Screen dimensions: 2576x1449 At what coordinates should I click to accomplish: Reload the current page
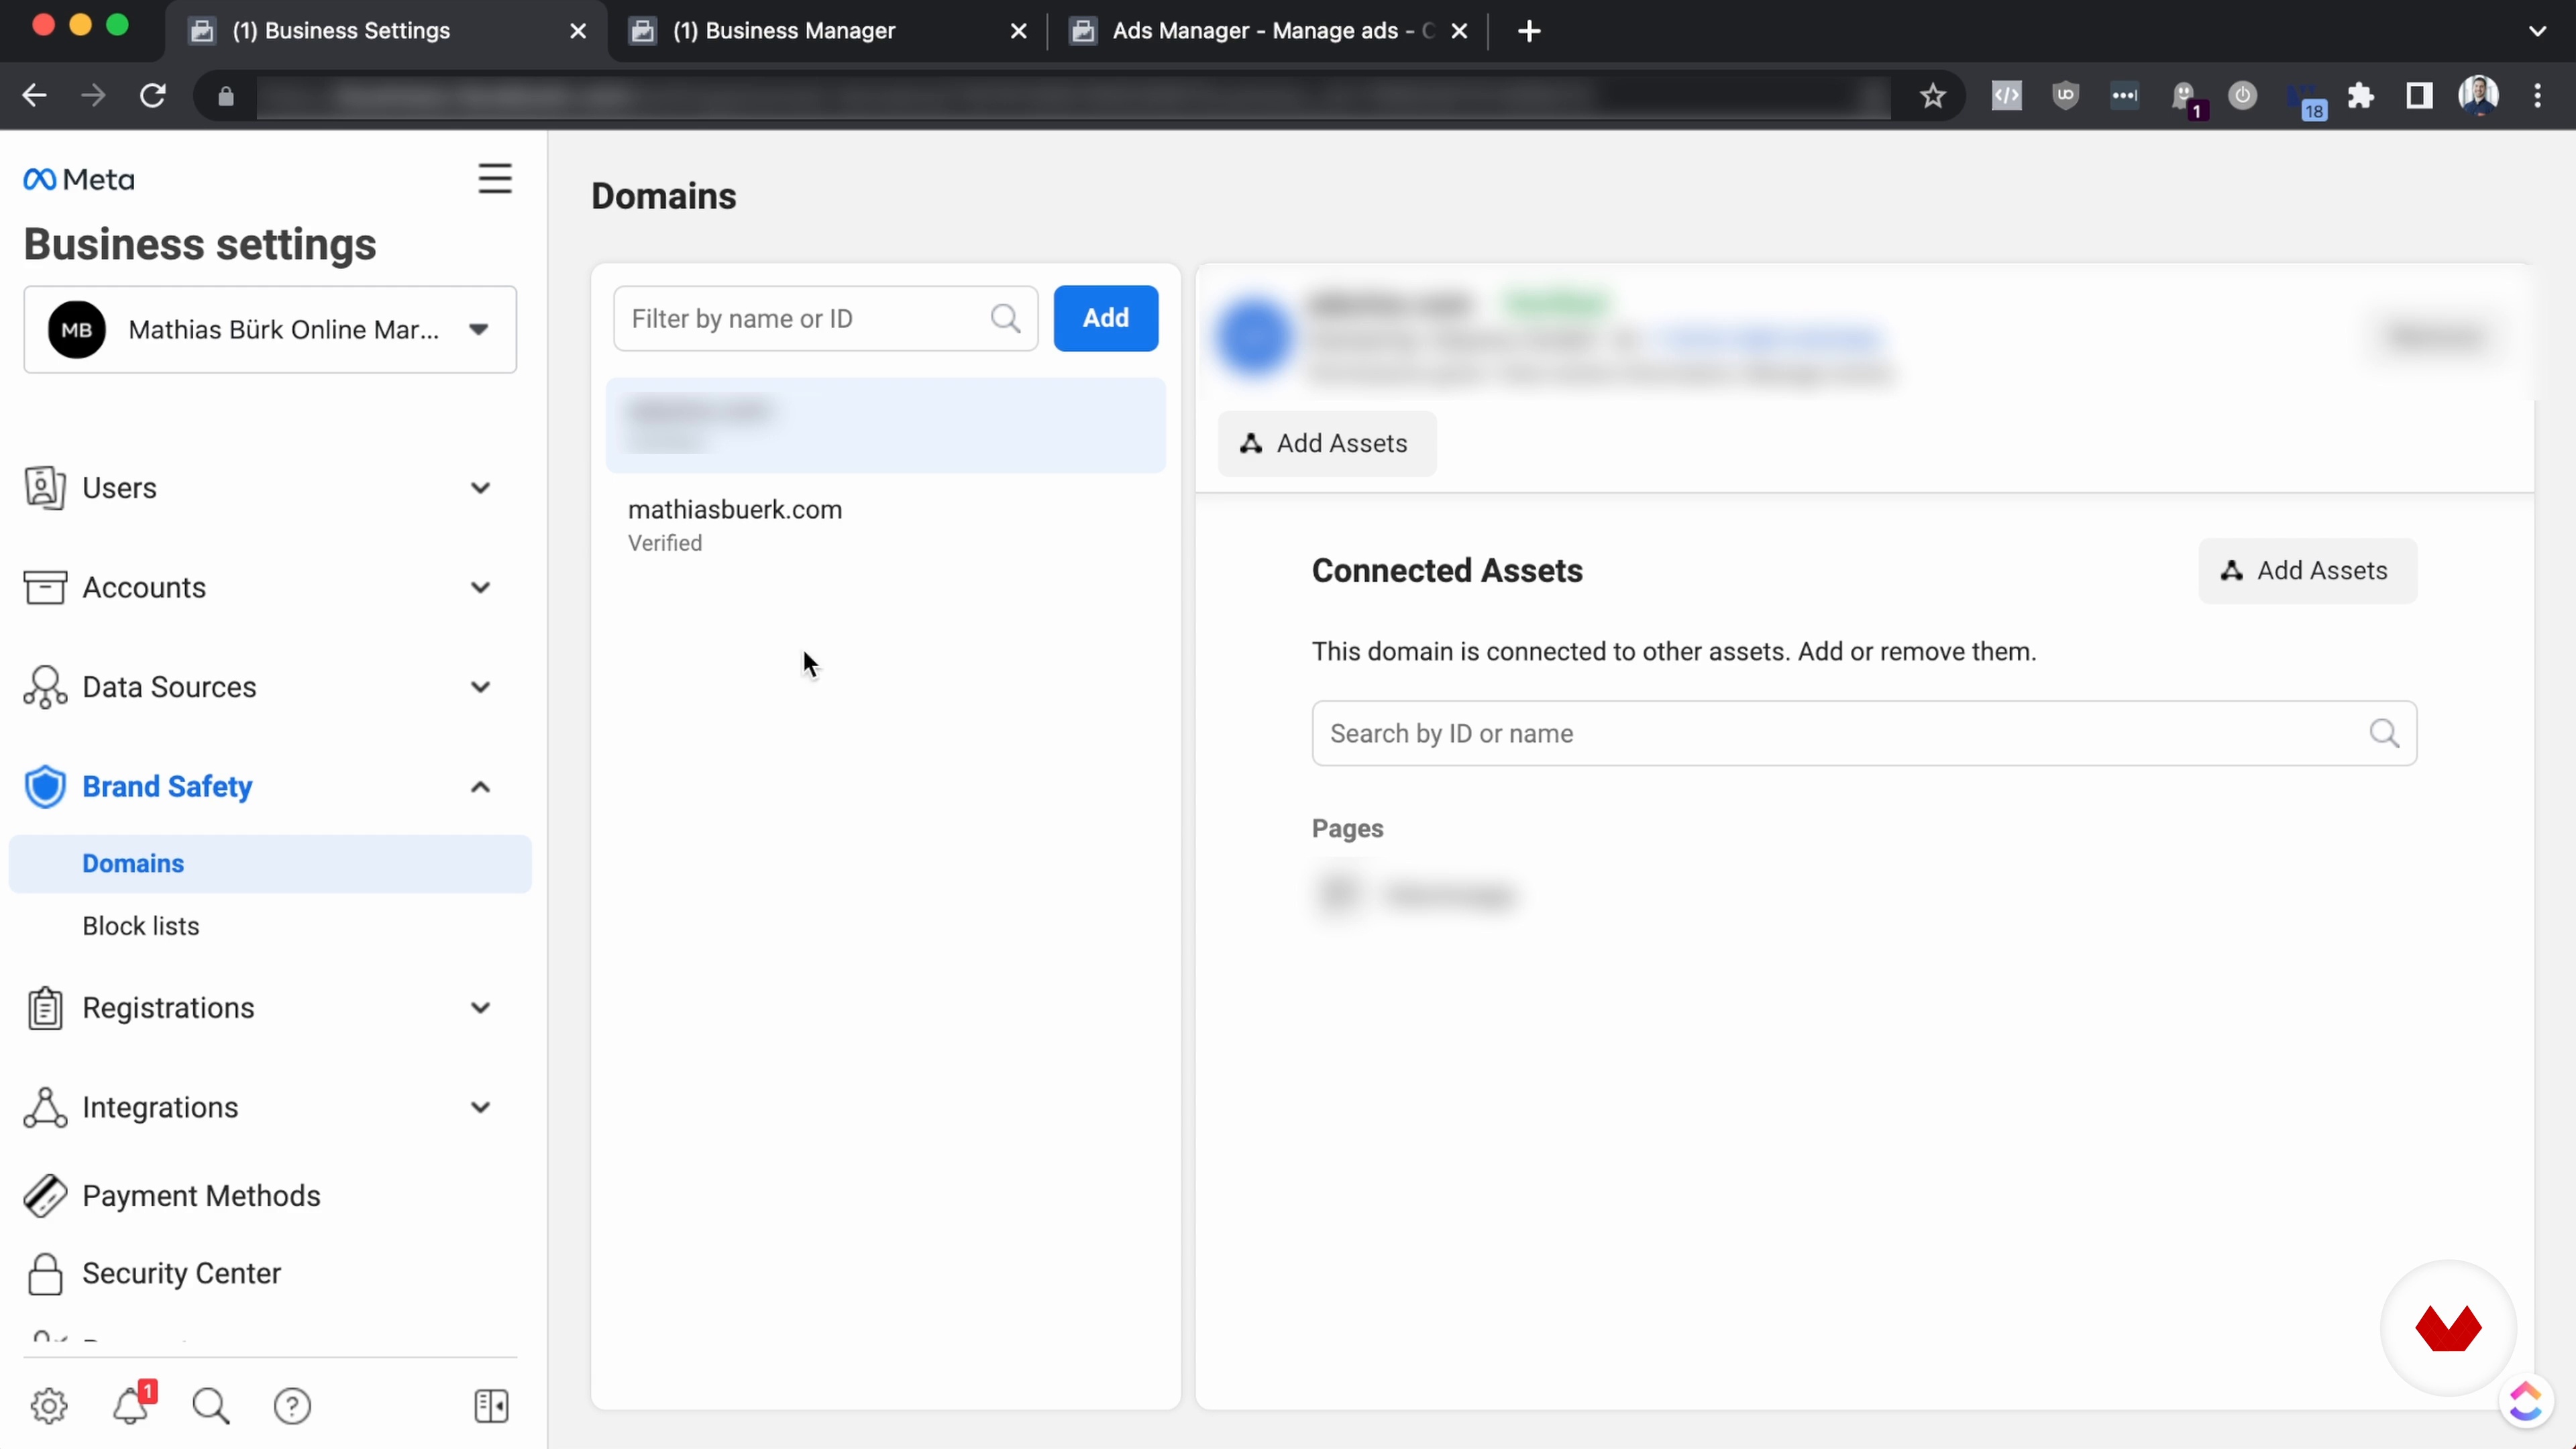(x=152, y=95)
